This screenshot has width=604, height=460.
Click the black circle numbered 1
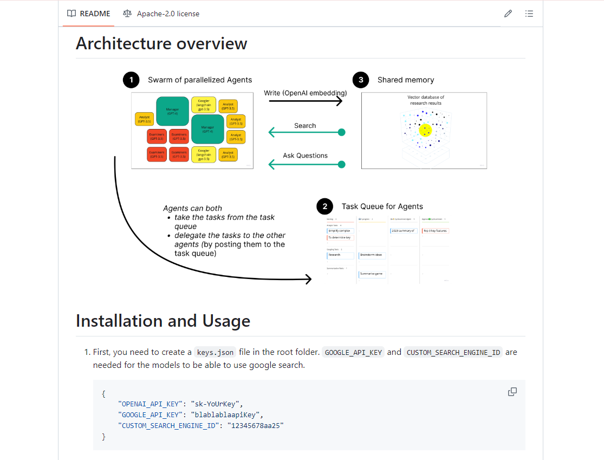[131, 80]
